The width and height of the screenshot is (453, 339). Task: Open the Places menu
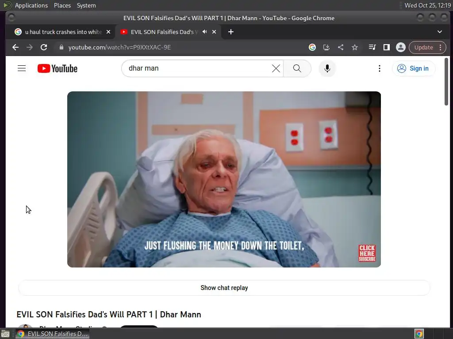[x=62, y=5]
